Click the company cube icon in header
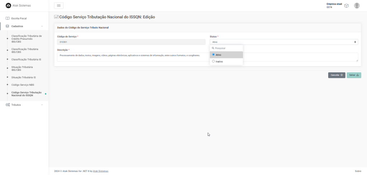The width and height of the screenshot is (367, 175). click(x=346, y=6)
